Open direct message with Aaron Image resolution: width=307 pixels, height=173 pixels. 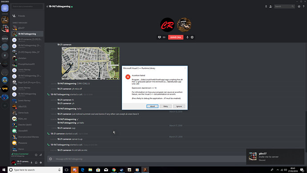tap(27, 149)
